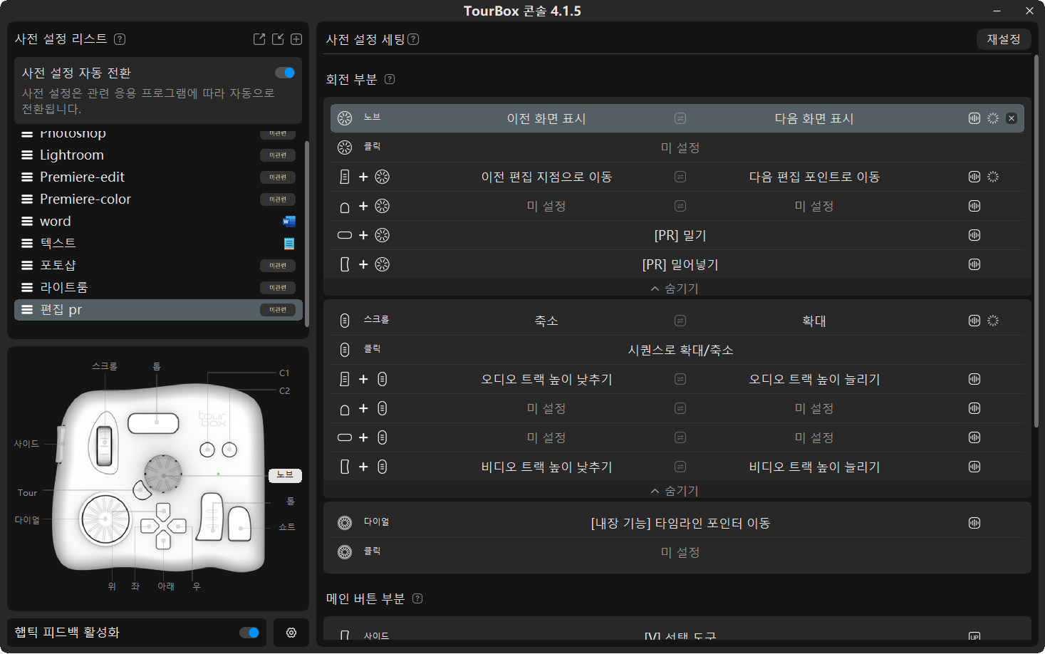Open haptic icon in the [PR] 밀기 row
This screenshot has width=1045, height=654.
(x=974, y=235)
